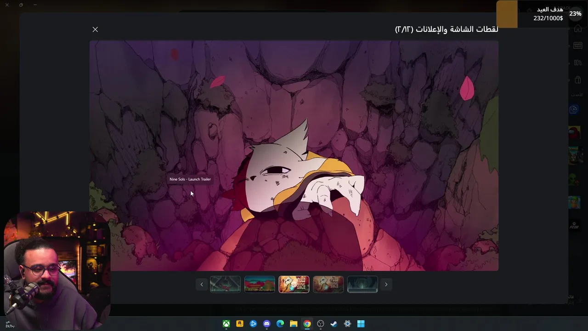588x331 pixels.
Task: Open the taskbar clock at the corner
Action: click(x=10, y=324)
